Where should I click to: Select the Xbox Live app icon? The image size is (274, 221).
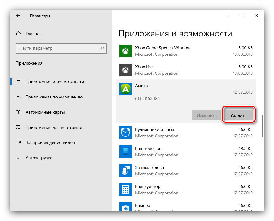coord(125,70)
